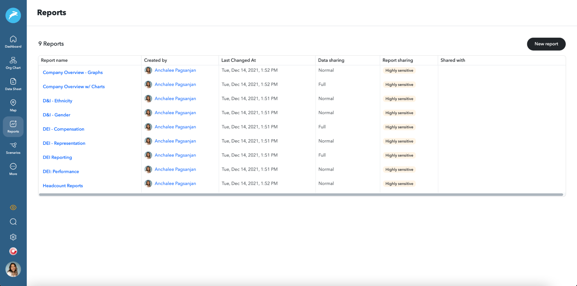Open the Dashboard from the sidebar
Screen dimensions: 577x286
coord(13,41)
